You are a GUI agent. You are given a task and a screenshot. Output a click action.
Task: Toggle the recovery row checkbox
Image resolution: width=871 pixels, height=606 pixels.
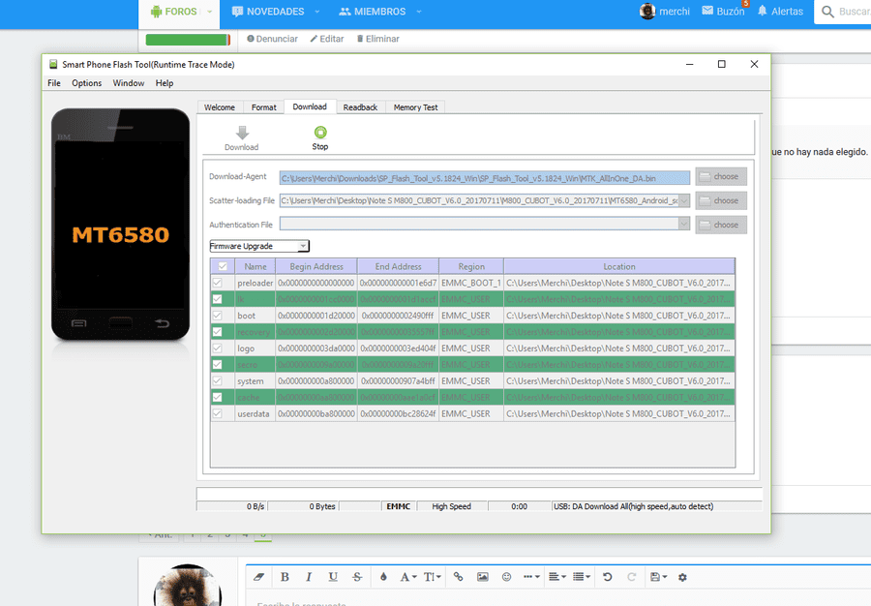tap(217, 332)
